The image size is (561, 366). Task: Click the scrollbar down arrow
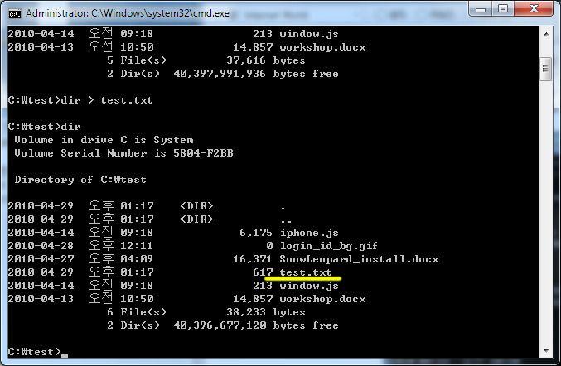pyautogui.click(x=545, y=350)
